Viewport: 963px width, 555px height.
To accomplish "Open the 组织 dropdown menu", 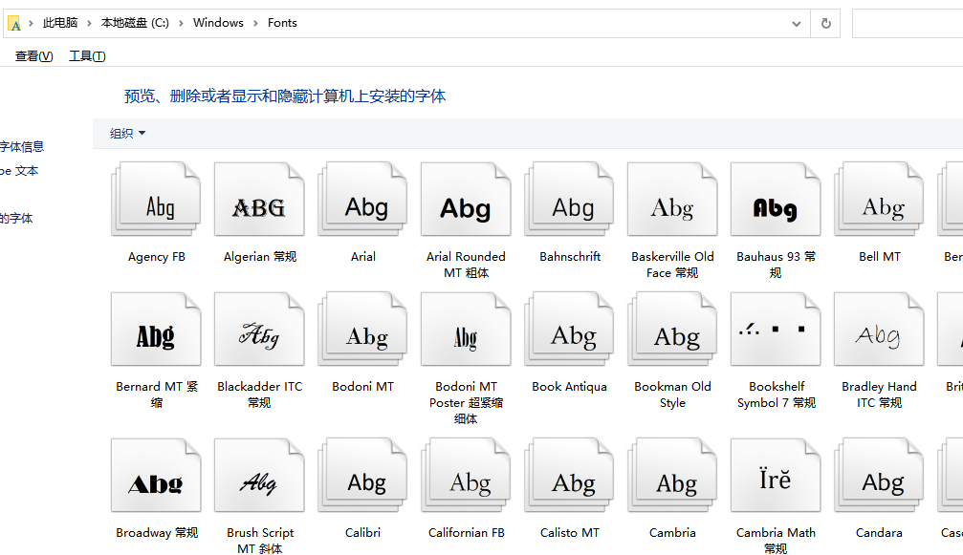I will (x=128, y=133).
